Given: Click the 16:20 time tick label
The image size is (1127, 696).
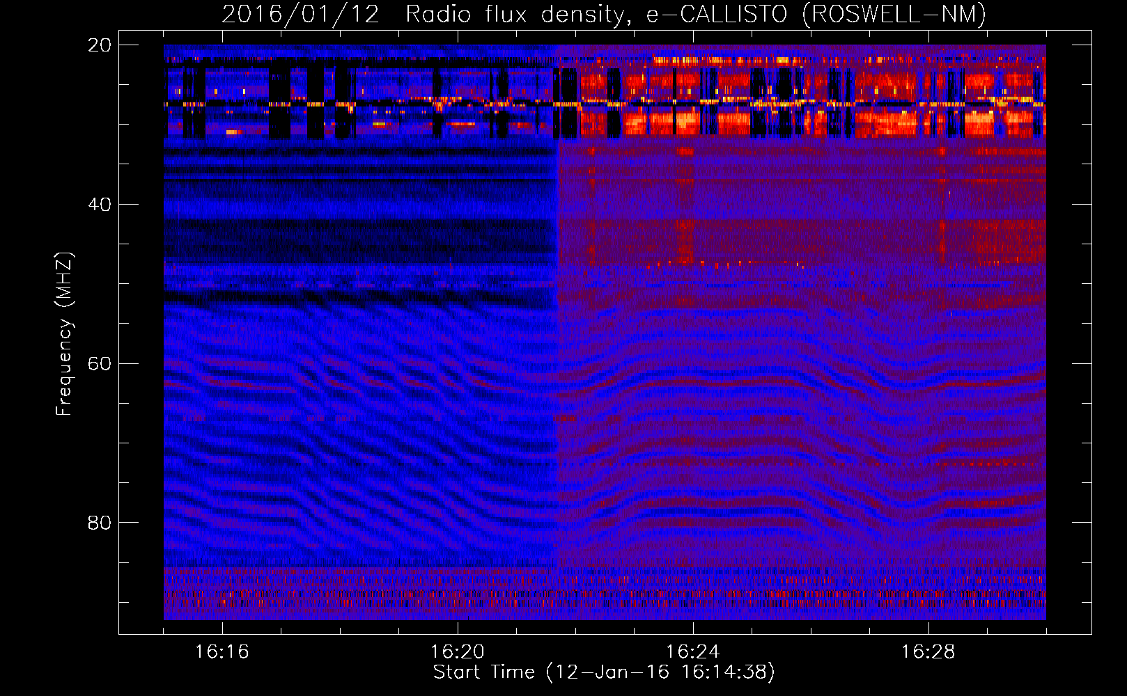Looking at the screenshot, I should (x=458, y=652).
